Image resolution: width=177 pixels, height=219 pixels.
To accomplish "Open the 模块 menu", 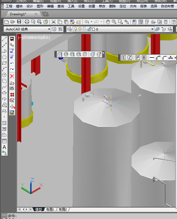I will tap(19, 6).
